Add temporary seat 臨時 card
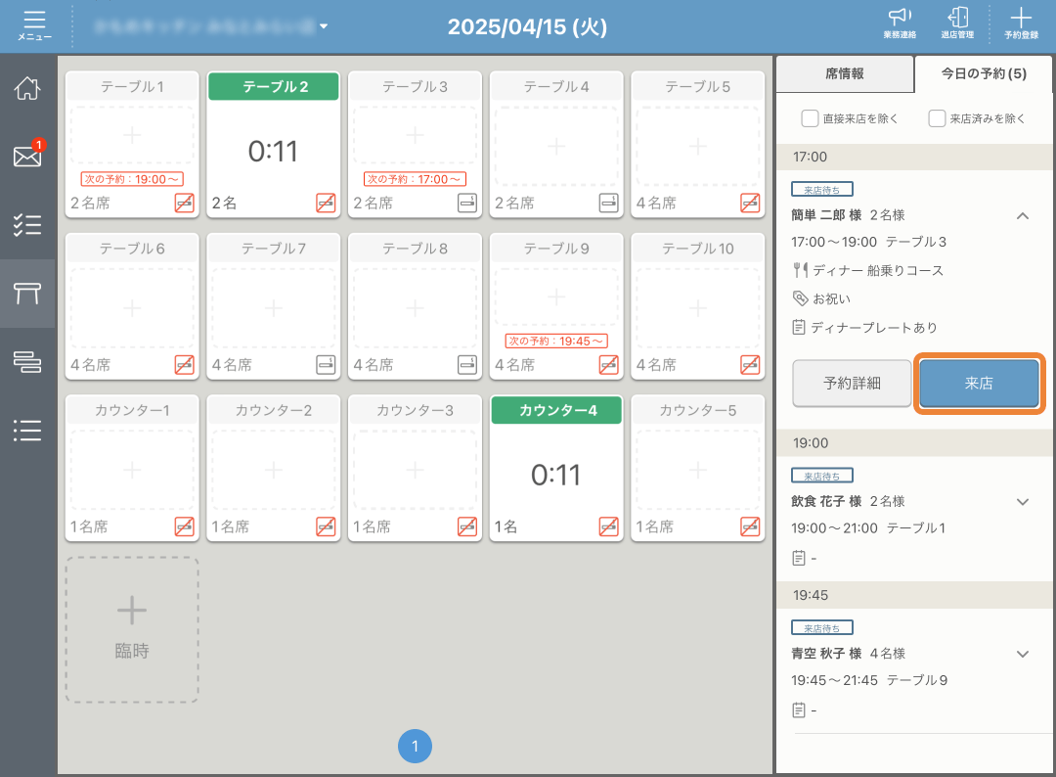 click(132, 630)
